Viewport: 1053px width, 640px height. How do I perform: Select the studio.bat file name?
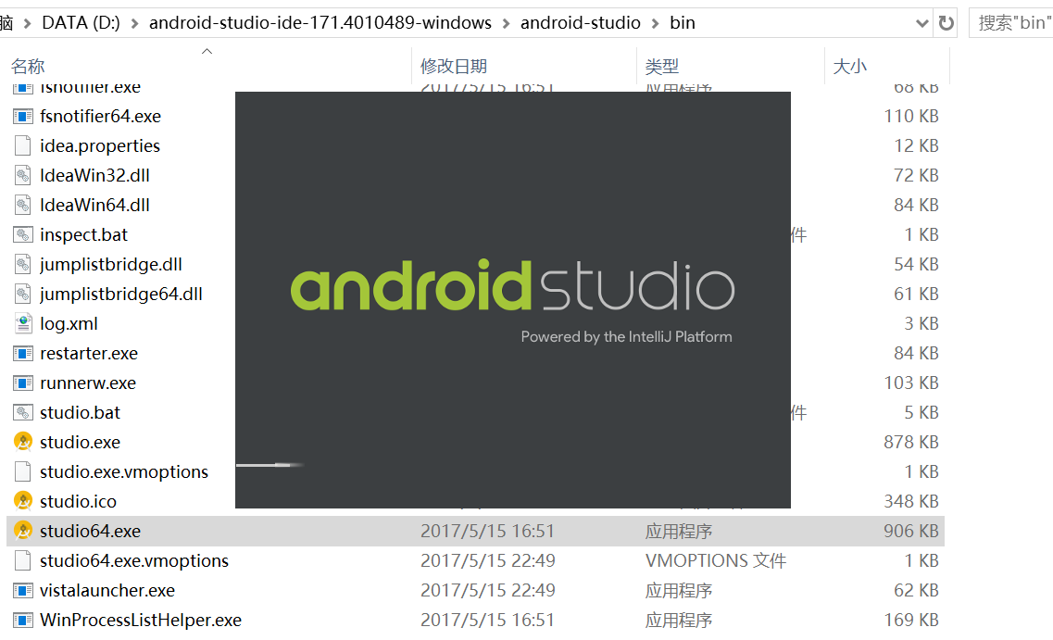click(x=80, y=412)
